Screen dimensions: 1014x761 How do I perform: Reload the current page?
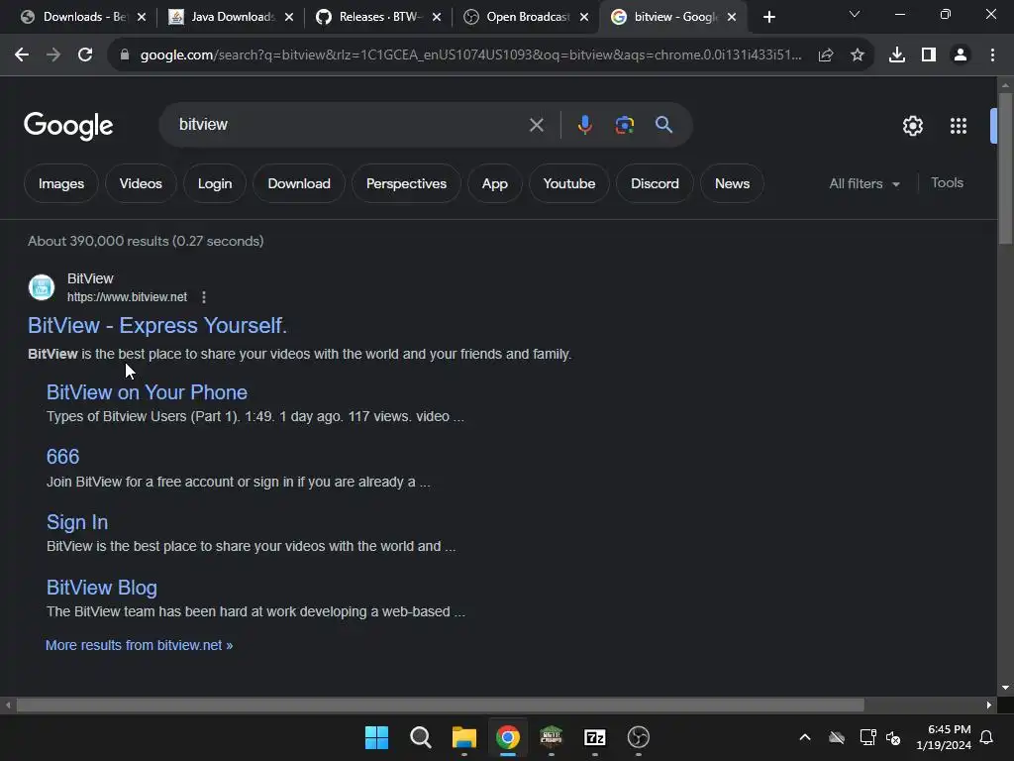coord(85,55)
